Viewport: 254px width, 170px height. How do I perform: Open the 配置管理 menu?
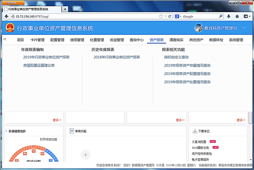point(57,40)
